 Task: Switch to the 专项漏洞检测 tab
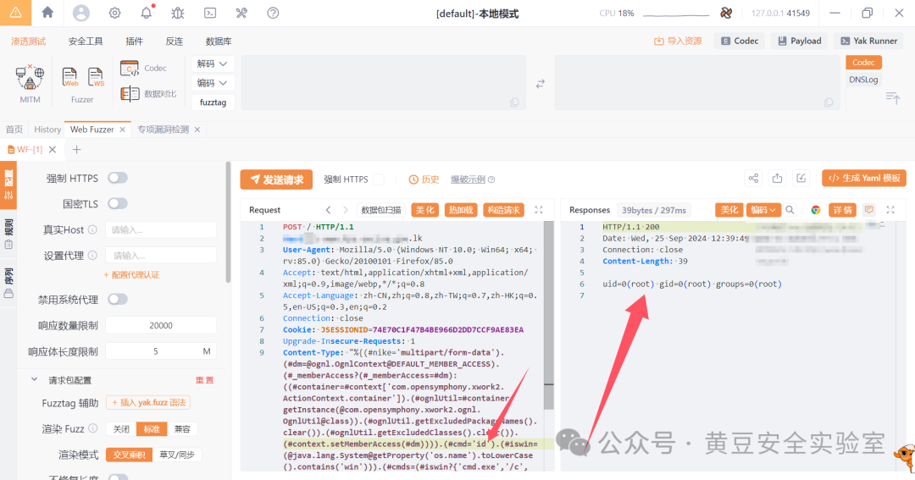coord(163,130)
